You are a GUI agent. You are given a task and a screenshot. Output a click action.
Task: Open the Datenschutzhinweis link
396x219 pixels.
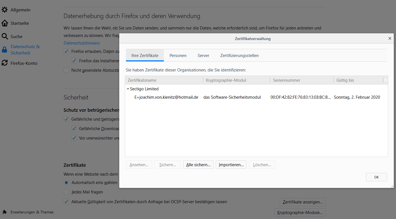click(82, 43)
